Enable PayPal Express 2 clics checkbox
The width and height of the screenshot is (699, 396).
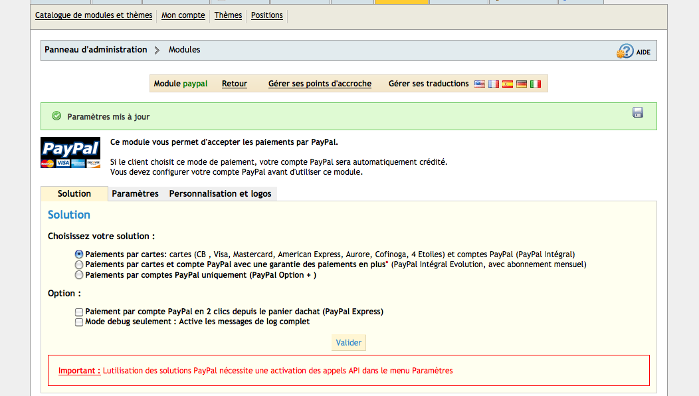tap(79, 312)
